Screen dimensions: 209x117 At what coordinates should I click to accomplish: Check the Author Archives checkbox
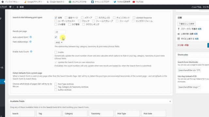[56, 90]
